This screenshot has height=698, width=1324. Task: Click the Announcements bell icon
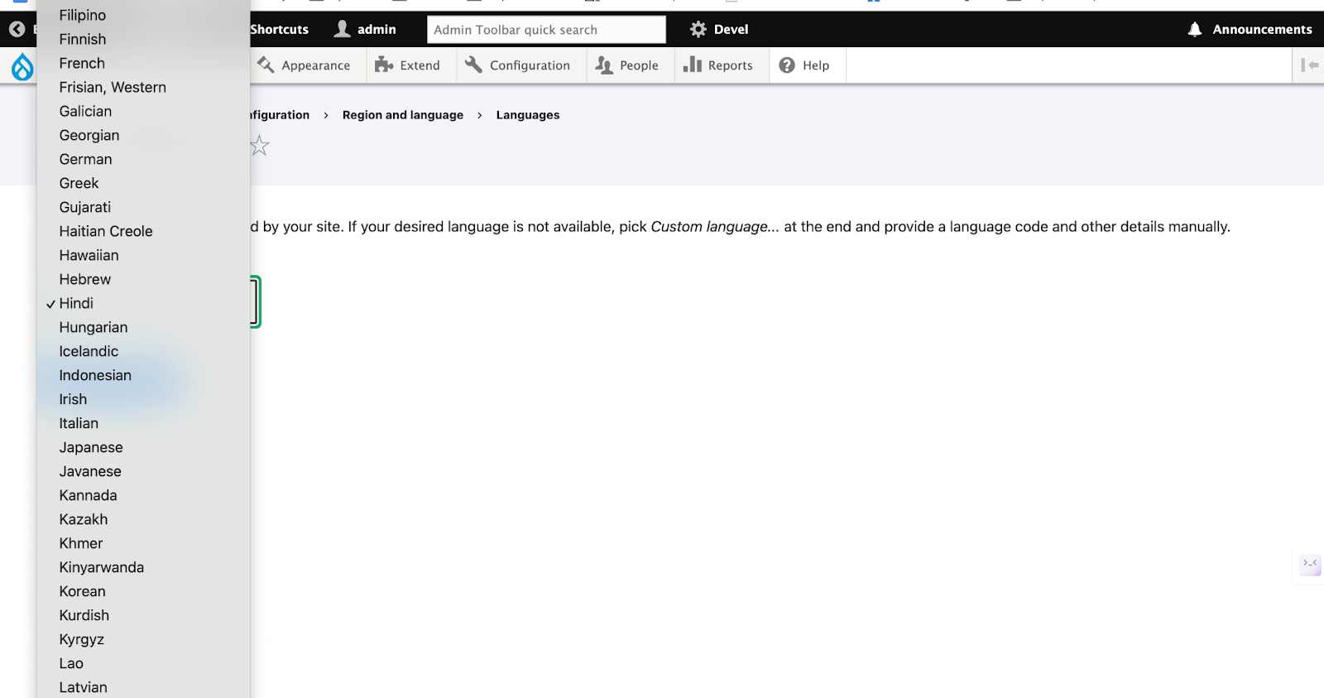pyautogui.click(x=1195, y=29)
